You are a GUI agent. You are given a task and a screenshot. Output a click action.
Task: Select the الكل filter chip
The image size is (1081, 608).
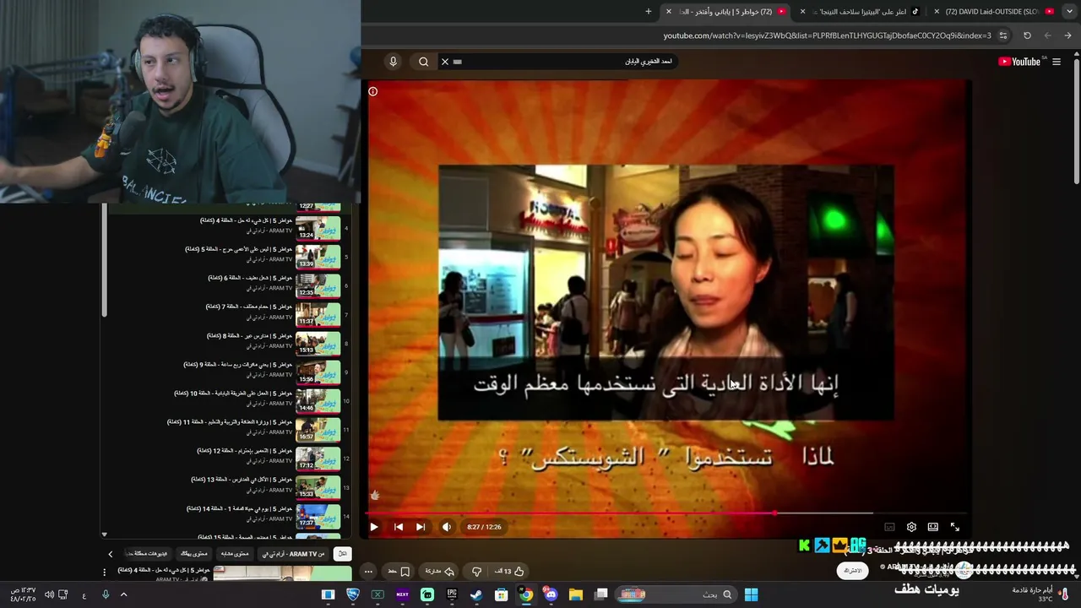point(342,554)
